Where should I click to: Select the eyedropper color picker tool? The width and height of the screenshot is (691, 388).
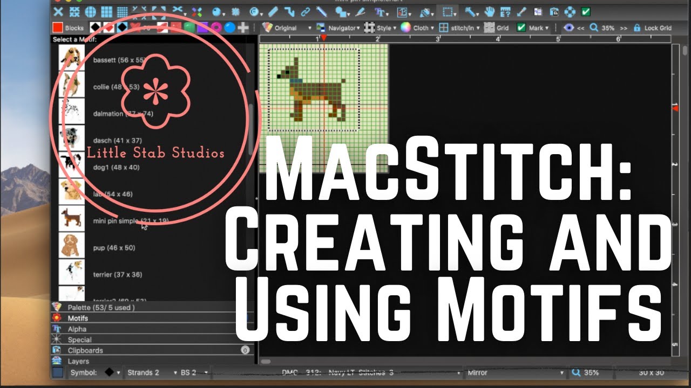pyautogui.click(x=521, y=12)
